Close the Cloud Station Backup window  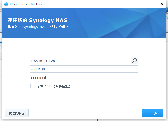(x=162, y=4)
